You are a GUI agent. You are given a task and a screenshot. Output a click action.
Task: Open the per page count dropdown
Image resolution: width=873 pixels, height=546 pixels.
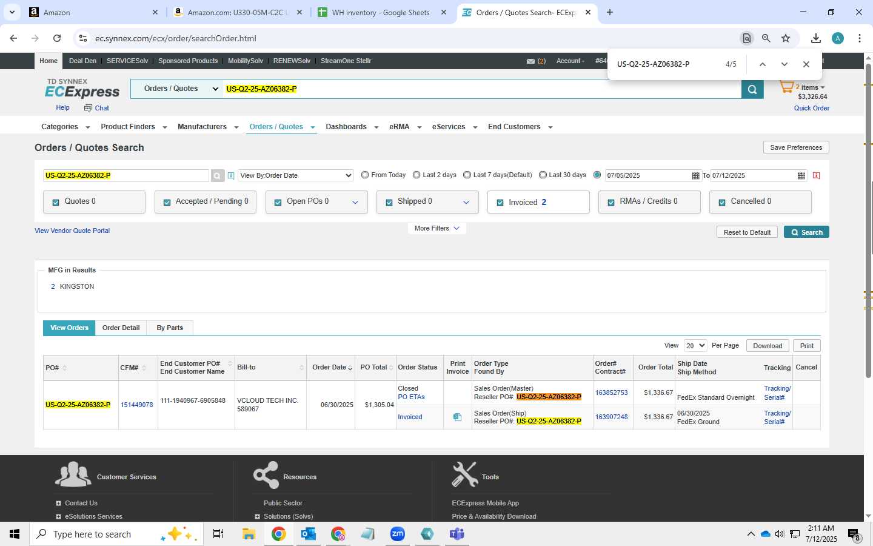click(695, 346)
